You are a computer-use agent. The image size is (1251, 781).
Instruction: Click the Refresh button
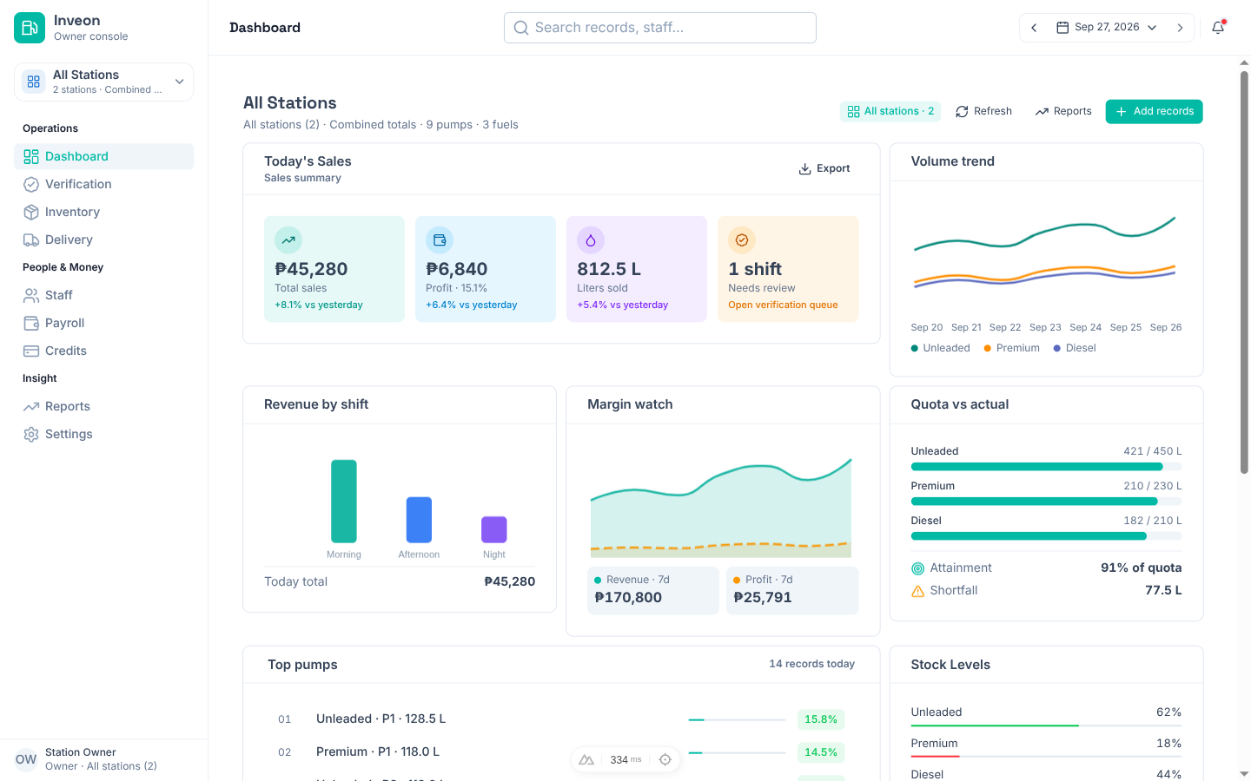tap(983, 111)
